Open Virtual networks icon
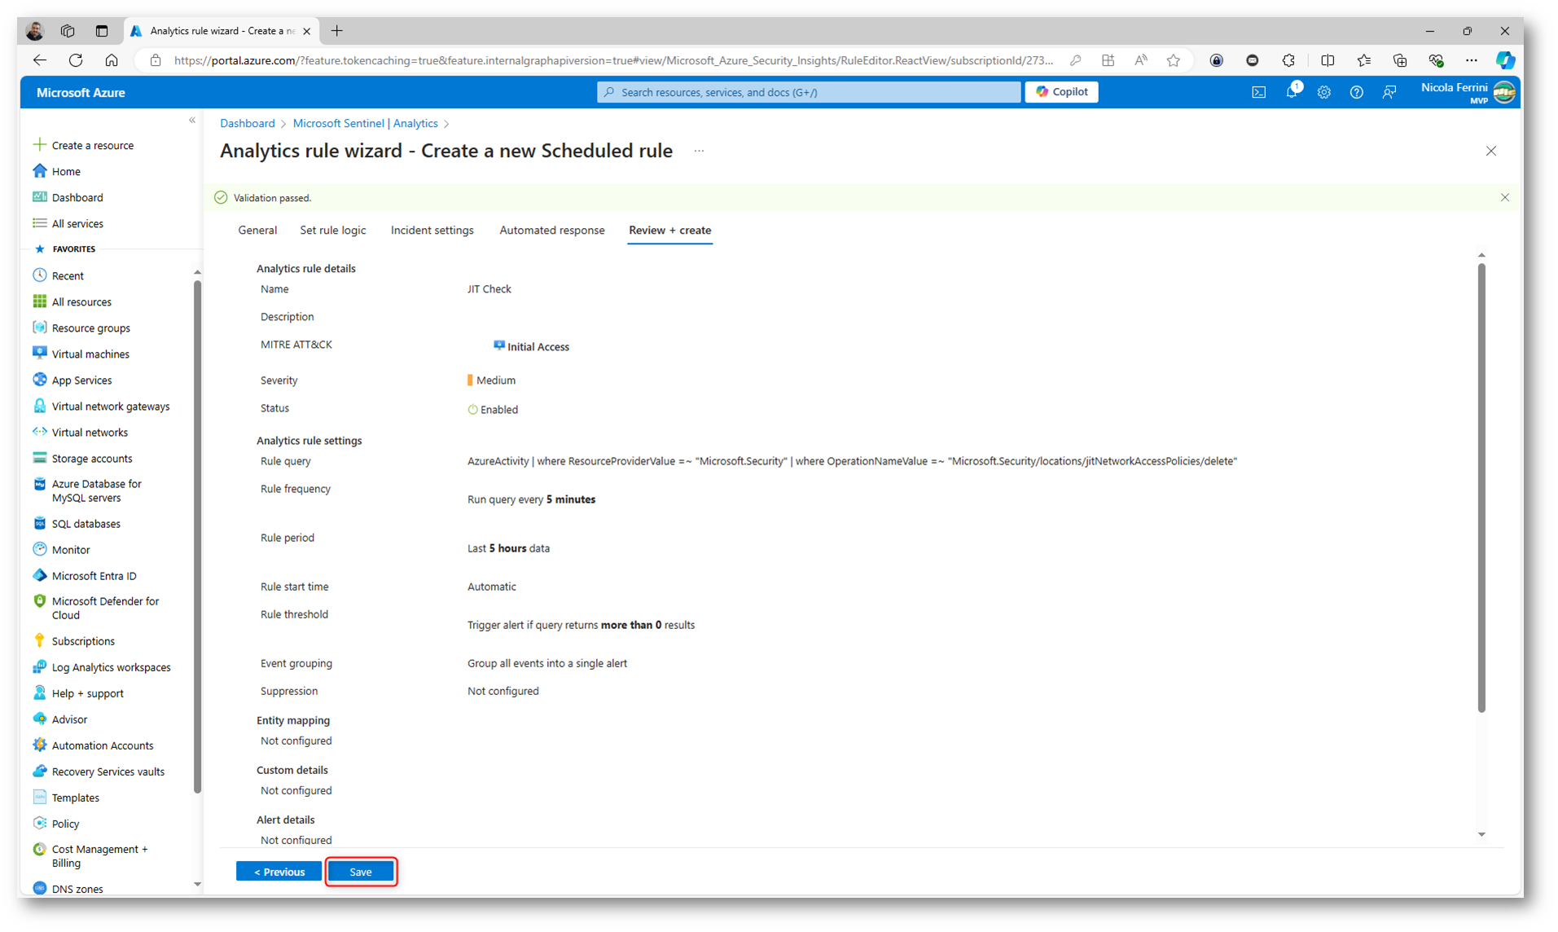1558x932 pixels. point(39,432)
